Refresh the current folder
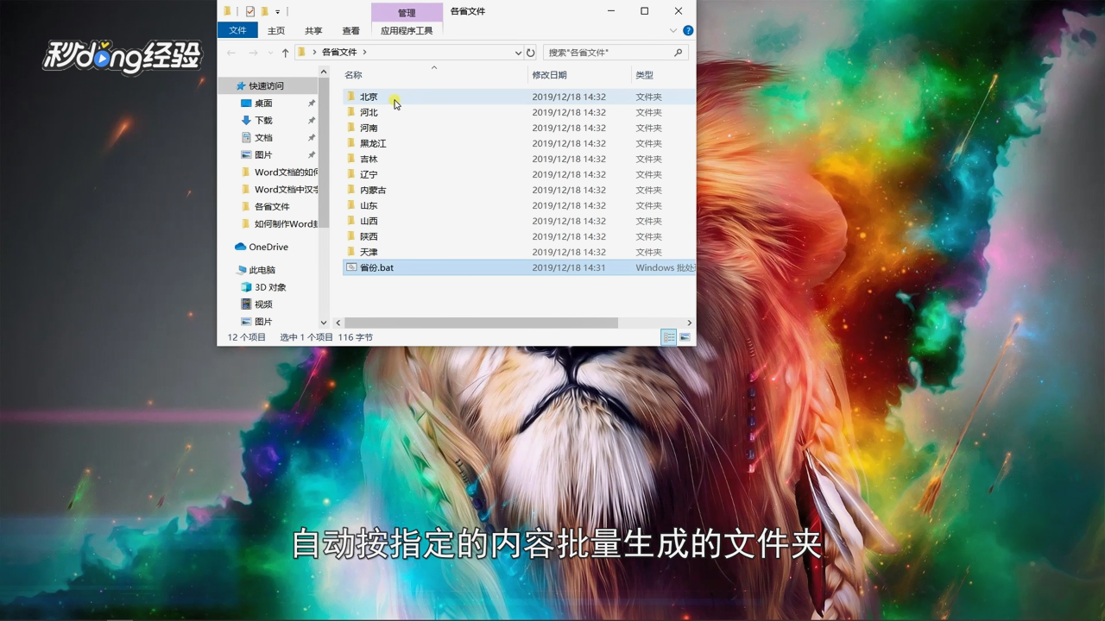 pyautogui.click(x=531, y=53)
